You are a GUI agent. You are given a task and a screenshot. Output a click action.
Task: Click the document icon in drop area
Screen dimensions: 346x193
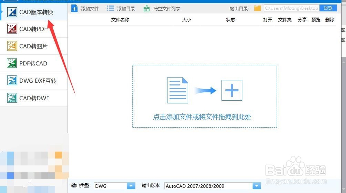[x=177, y=90]
